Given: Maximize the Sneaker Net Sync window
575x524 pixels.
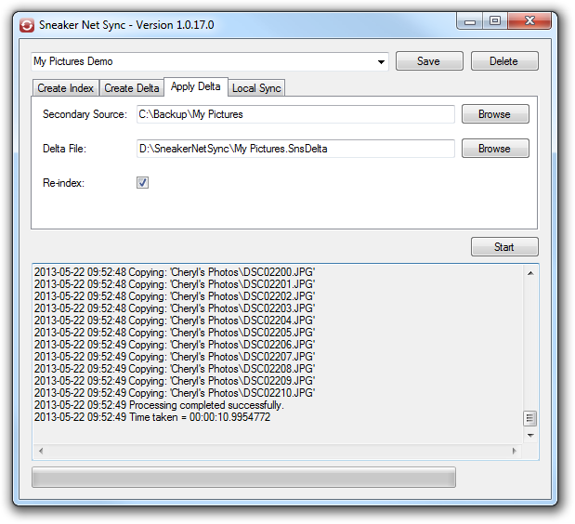Looking at the screenshot, I should (495, 20).
